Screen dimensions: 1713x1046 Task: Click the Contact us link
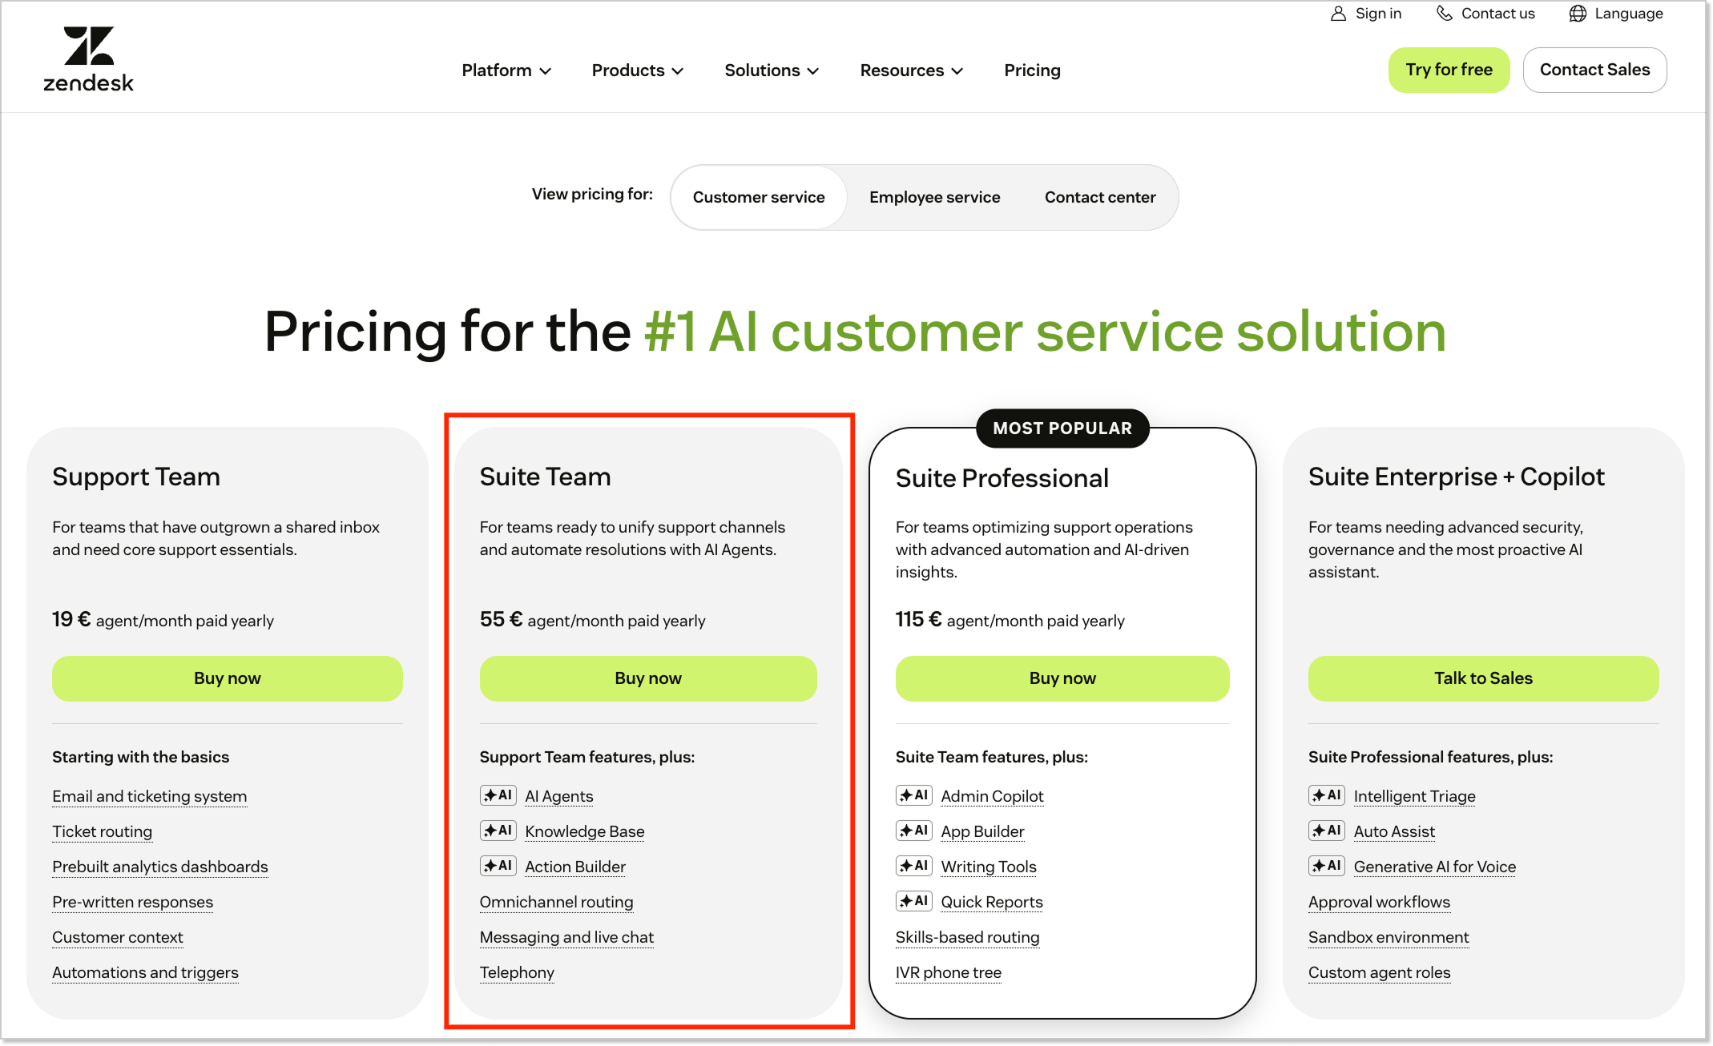(1497, 14)
